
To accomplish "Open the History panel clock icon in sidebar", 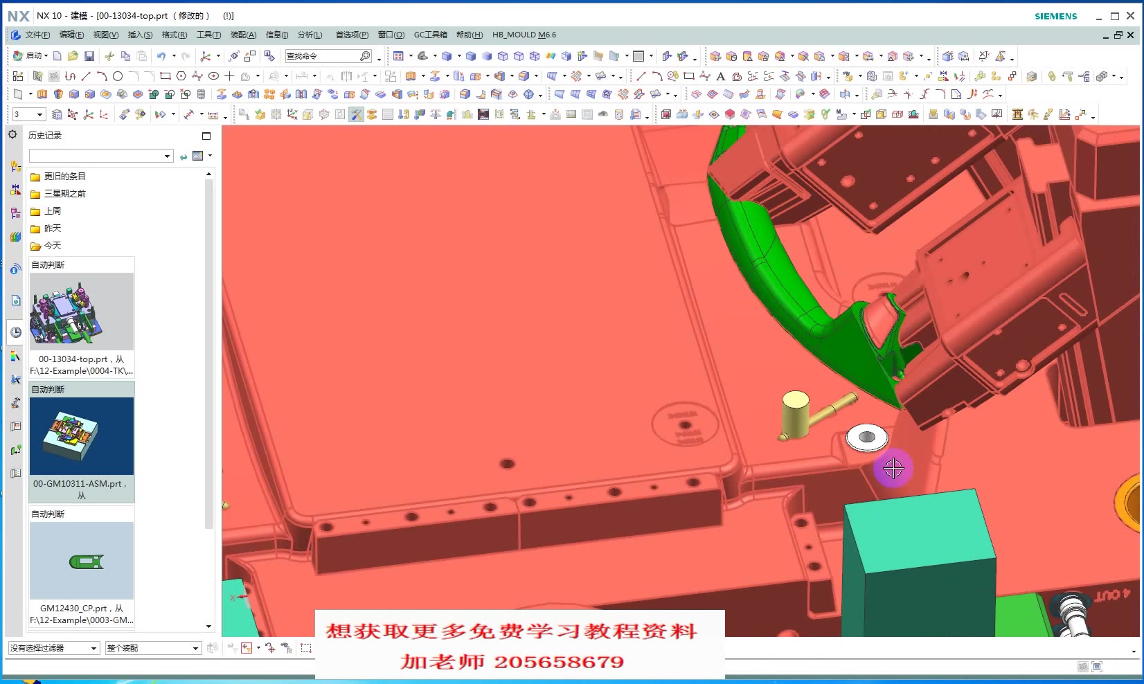I will [x=14, y=332].
